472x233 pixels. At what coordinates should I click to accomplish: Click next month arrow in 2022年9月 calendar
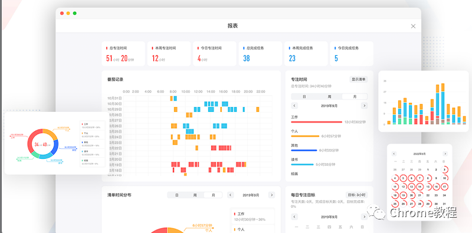pos(445,154)
